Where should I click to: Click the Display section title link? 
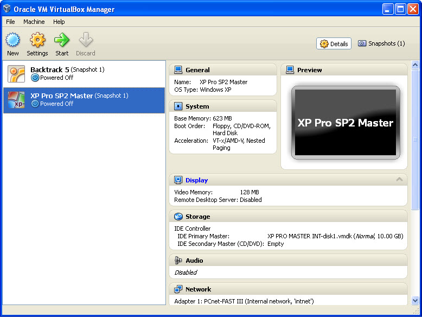point(196,180)
